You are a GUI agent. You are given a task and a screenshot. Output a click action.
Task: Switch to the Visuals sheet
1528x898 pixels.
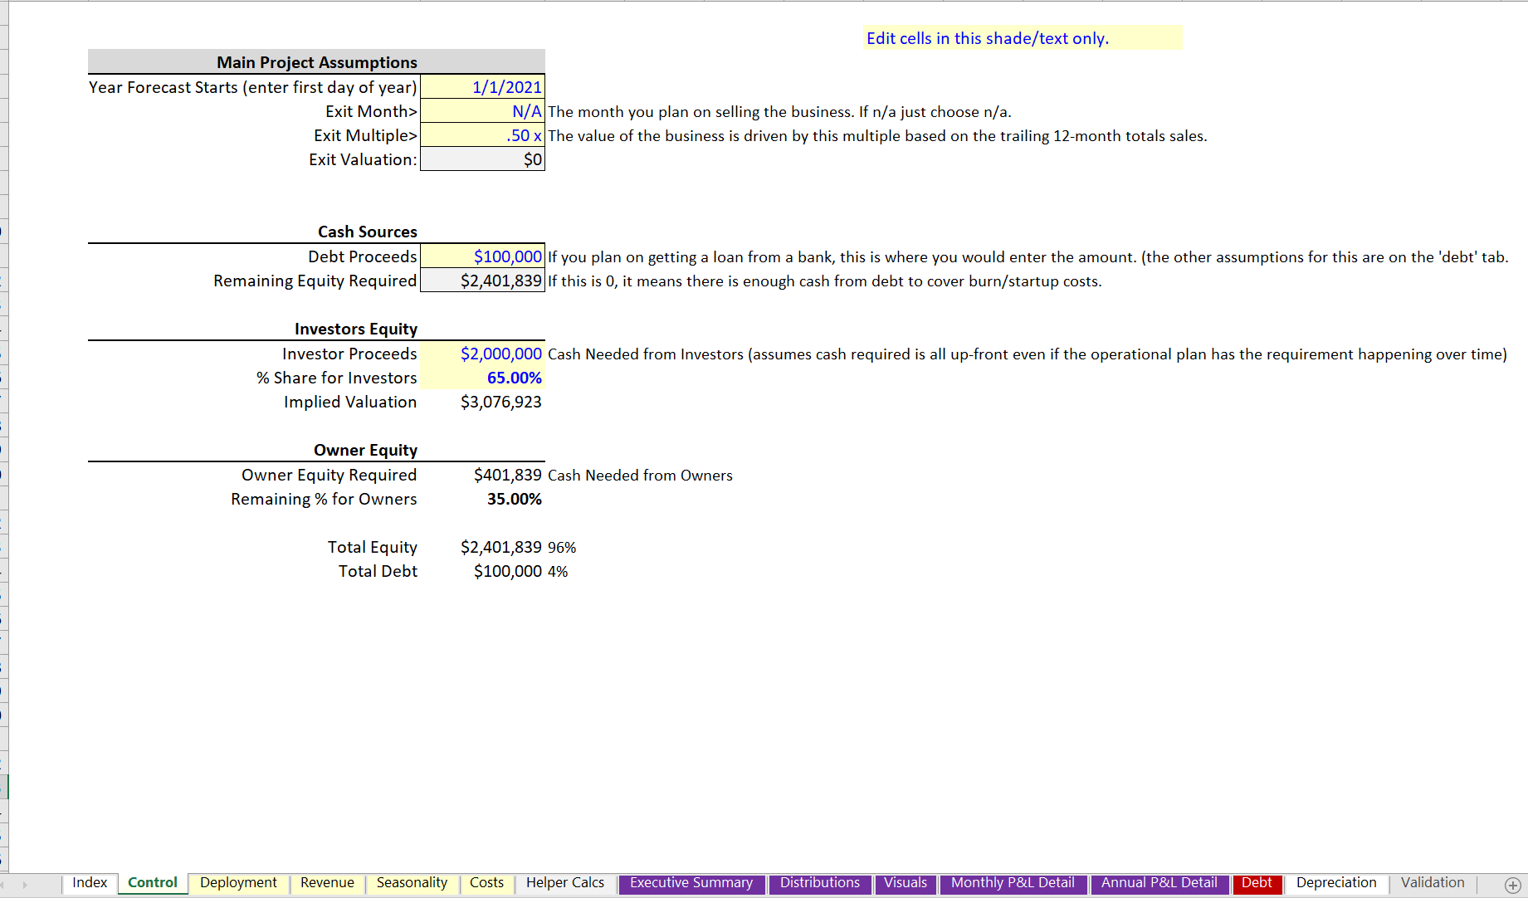pos(906,883)
